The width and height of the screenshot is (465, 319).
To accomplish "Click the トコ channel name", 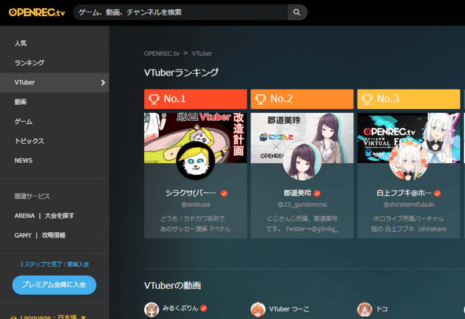I will (x=382, y=309).
